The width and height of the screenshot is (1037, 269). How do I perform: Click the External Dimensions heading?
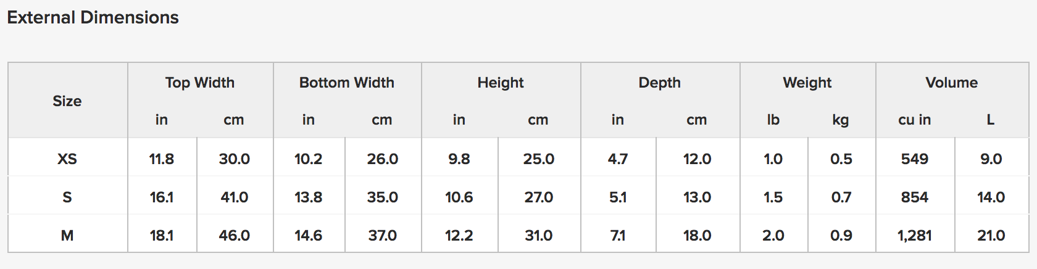pos(93,17)
